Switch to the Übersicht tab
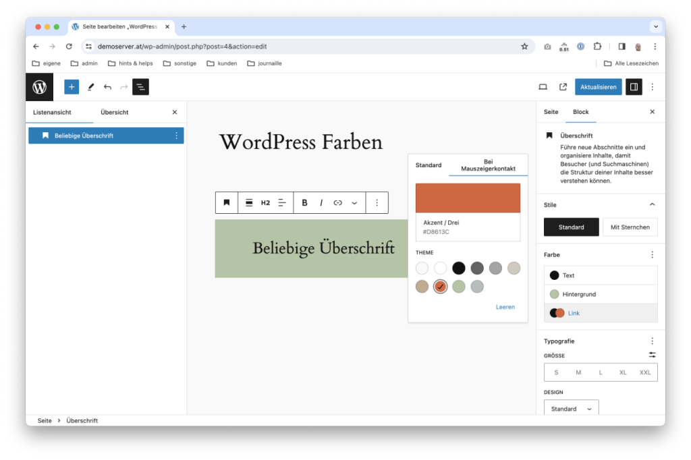Screen dimensions: 691x460 tap(115, 113)
